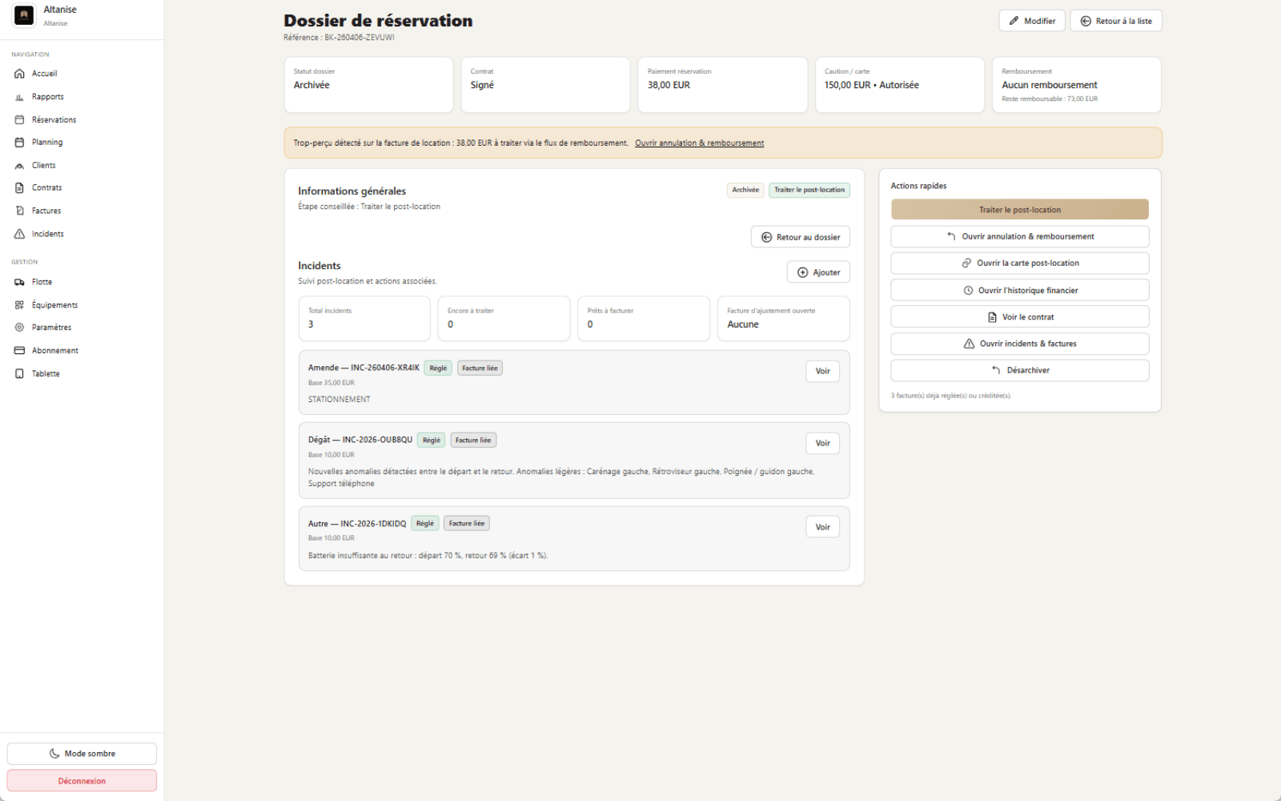Toggle Mode sombre
The height and width of the screenshot is (801, 1281).
(82, 754)
